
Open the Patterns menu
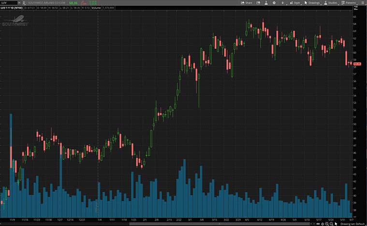pos(349,3)
